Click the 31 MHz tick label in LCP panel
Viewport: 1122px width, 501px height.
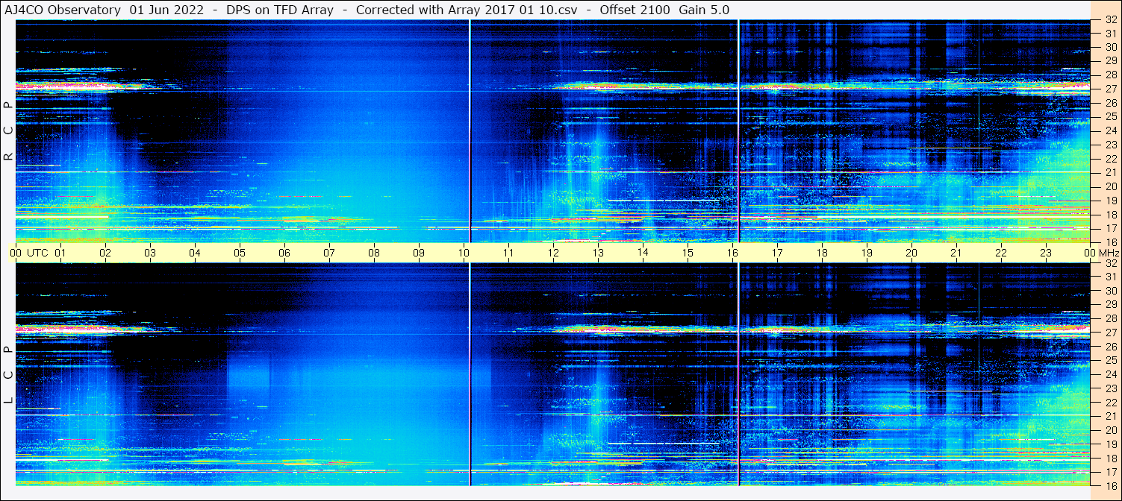point(1111,277)
